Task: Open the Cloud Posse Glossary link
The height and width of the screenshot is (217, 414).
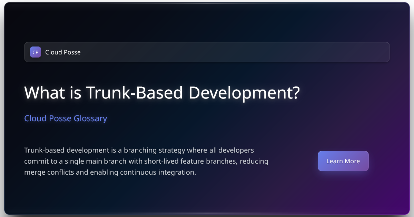Action: (66, 118)
